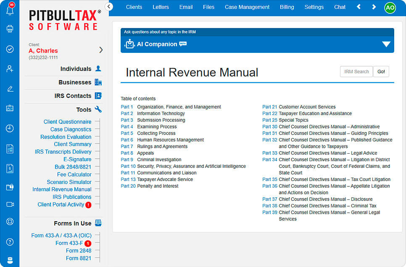This screenshot has height=267, width=406.
Task: Open the Resolution Evaluation link
Action: (66, 136)
